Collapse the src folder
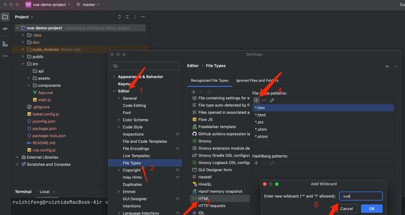This screenshot has width=405, height=215. pyautogui.click(x=23, y=64)
